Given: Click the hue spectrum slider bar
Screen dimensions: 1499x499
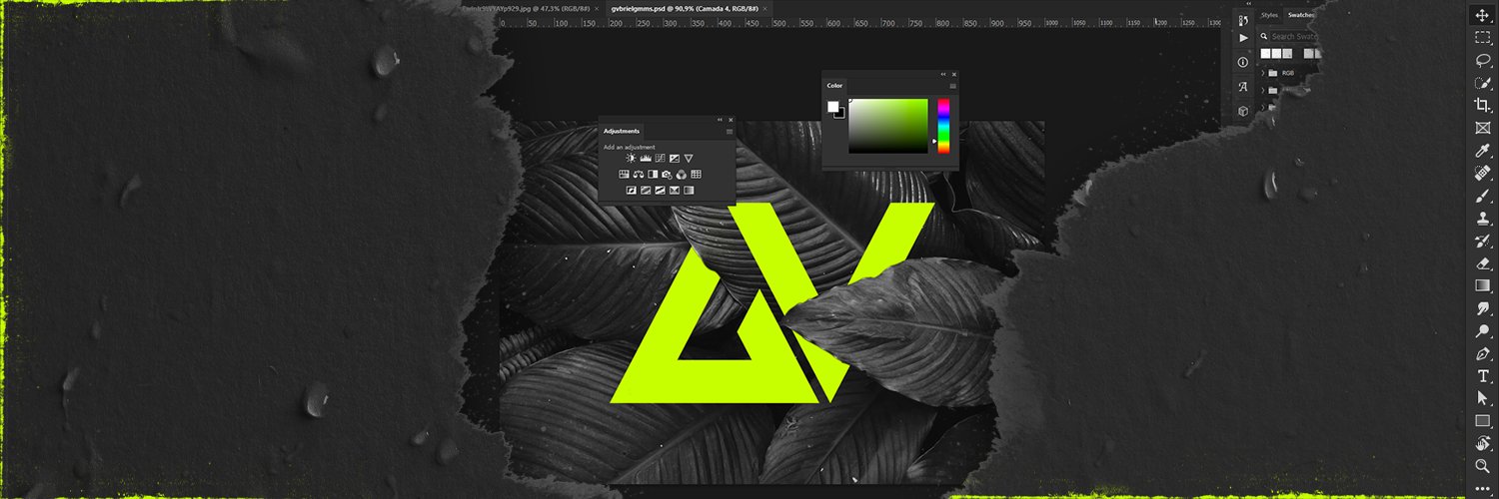Looking at the screenshot, I should pyautogui.click(x=942, y=126).
